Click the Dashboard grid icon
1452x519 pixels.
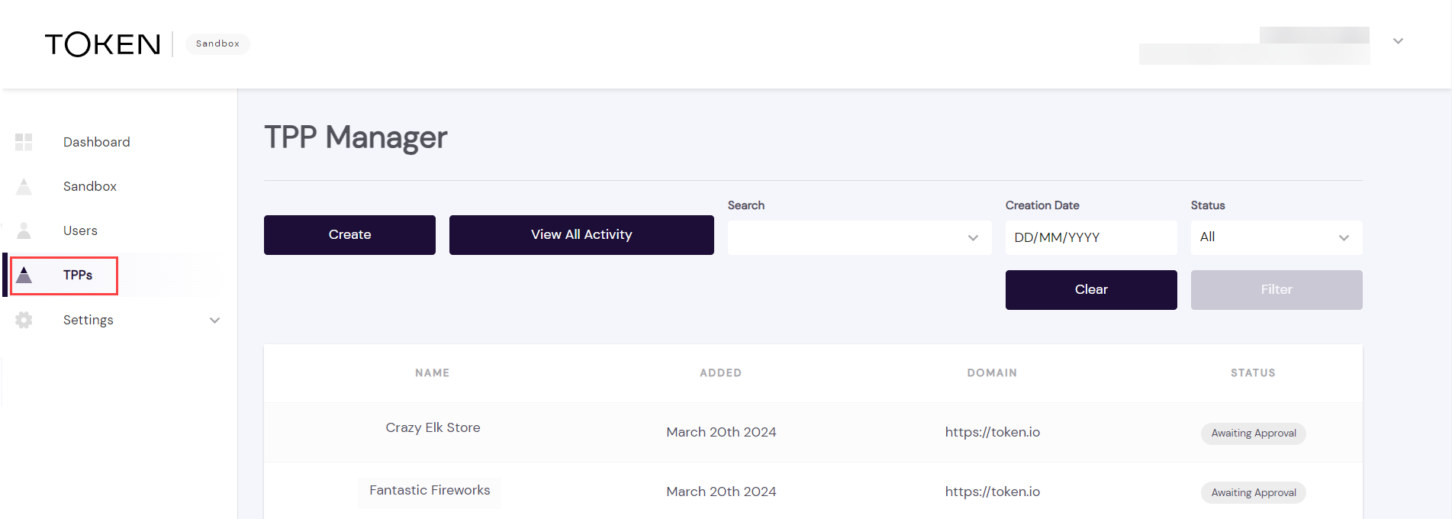pyautogui.click(x=24, y=142)
